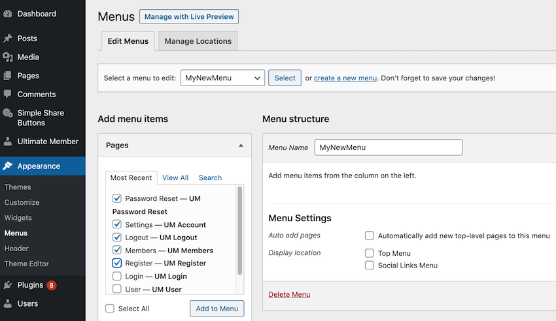Check Social Links Menu display location
This screenshot has height=321, width=556.
[370, 265]
